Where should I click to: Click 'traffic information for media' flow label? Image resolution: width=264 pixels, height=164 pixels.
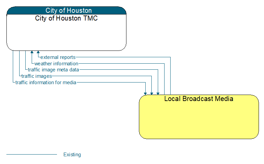[x=46, y=83]
